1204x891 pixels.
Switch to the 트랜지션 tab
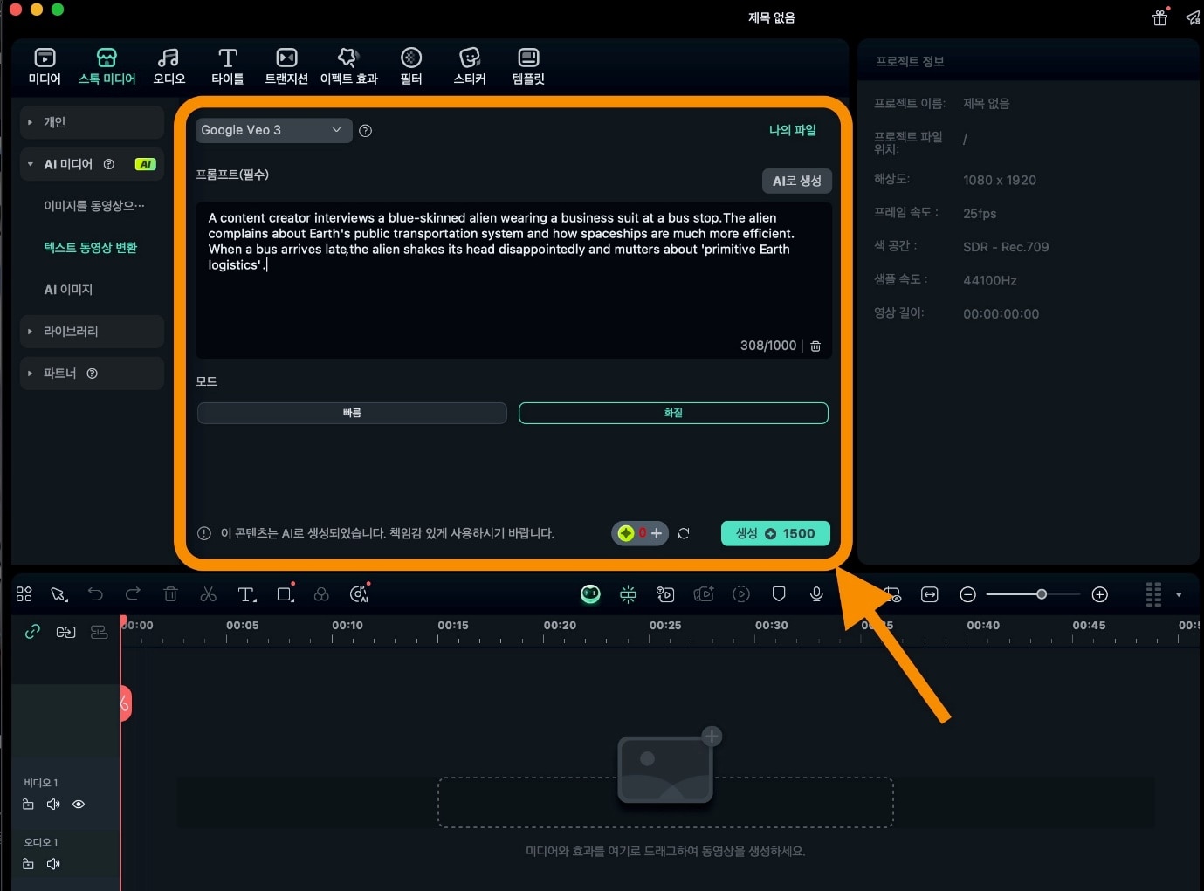(x=286, y=66)
